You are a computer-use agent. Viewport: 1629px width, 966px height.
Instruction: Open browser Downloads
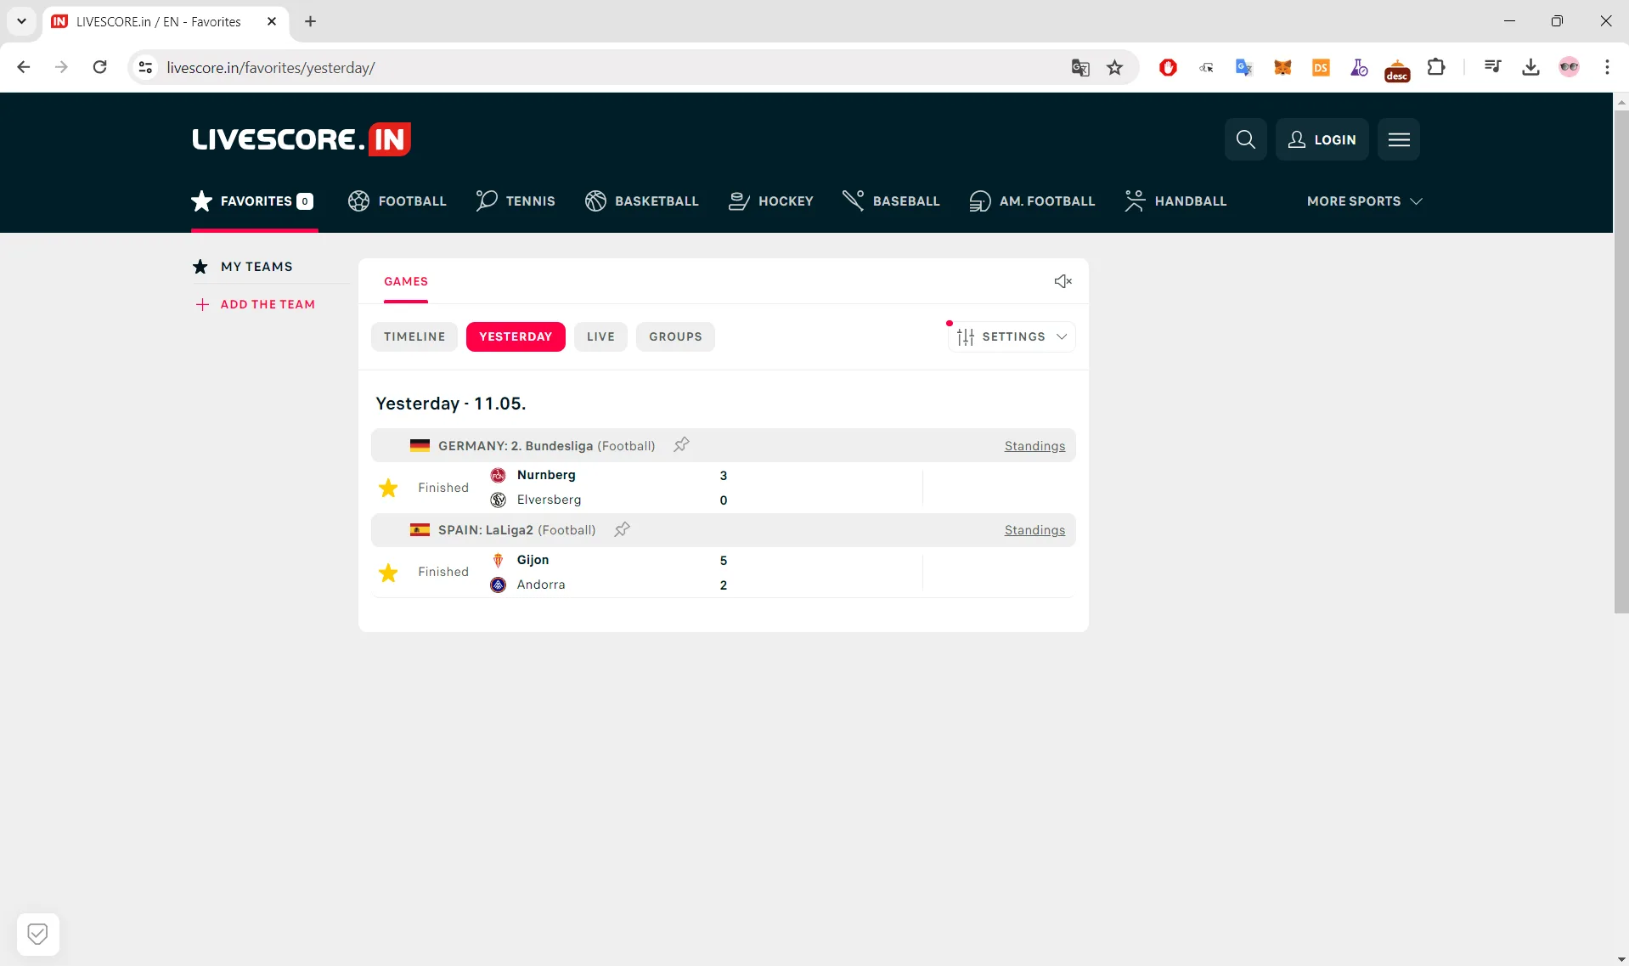coord(1530,67)
